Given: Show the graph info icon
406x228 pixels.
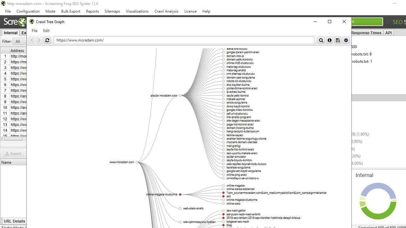Looking at the screenshot, I should [330, 40].
